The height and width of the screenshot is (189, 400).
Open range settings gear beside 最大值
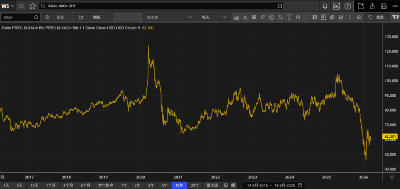pos(226,185)
